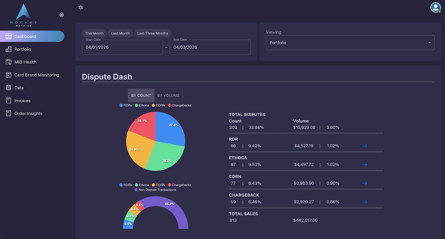Select the This Month date preset
The image size is (445, 239).
pyautogui.click(x=94, y=33)
